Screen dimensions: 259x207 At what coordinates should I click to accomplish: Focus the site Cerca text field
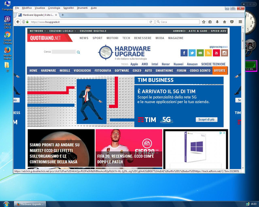(x=64, y=52)
